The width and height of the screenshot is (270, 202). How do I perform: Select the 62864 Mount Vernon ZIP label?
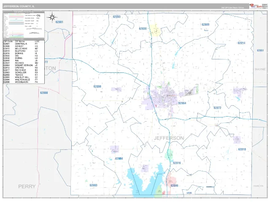point(182,103)
